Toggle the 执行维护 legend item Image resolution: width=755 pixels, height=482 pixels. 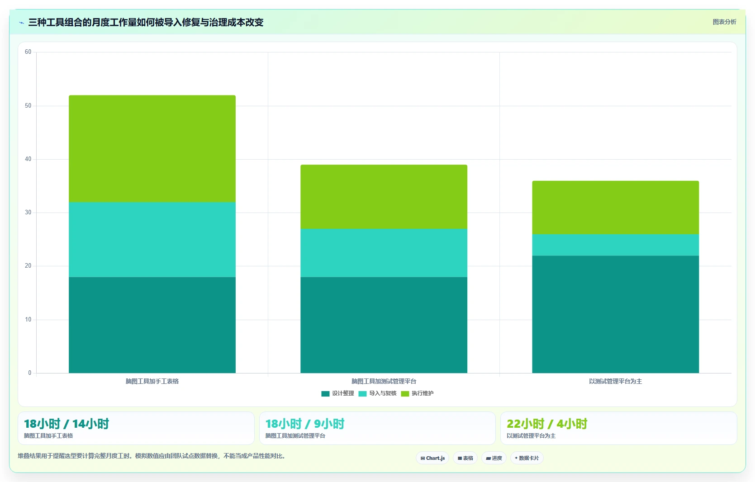[x=417, y=393]
